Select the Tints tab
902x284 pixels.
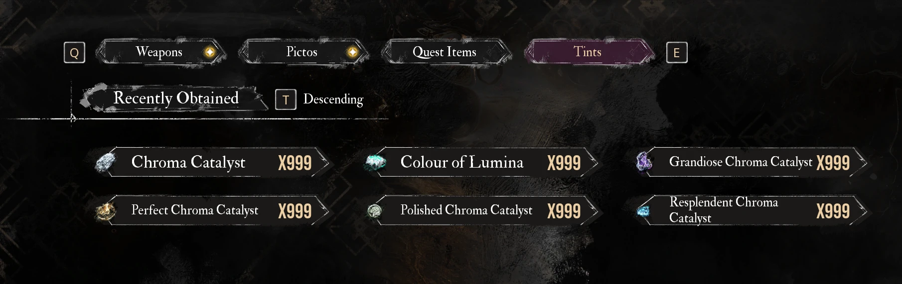click(x=589, y=52)
